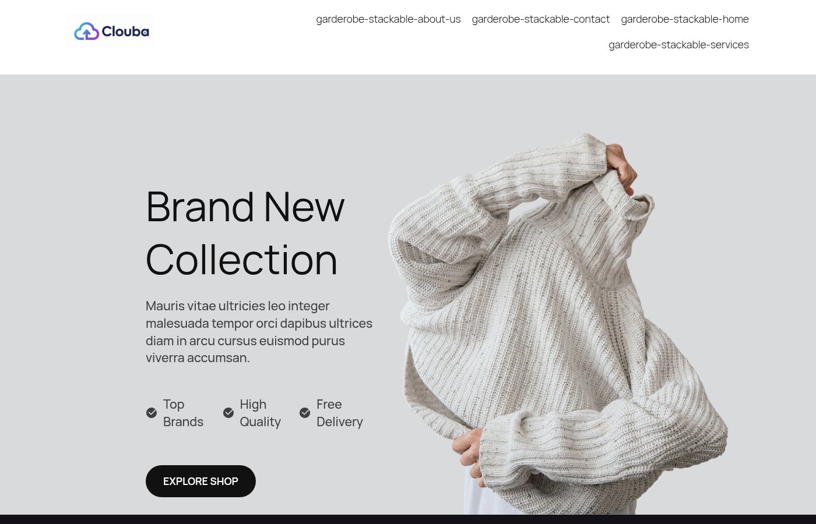Screen dimensions: 816x524
Task: Click the Mauris vitae ultricies description paragraph
Action: point(259,332)
